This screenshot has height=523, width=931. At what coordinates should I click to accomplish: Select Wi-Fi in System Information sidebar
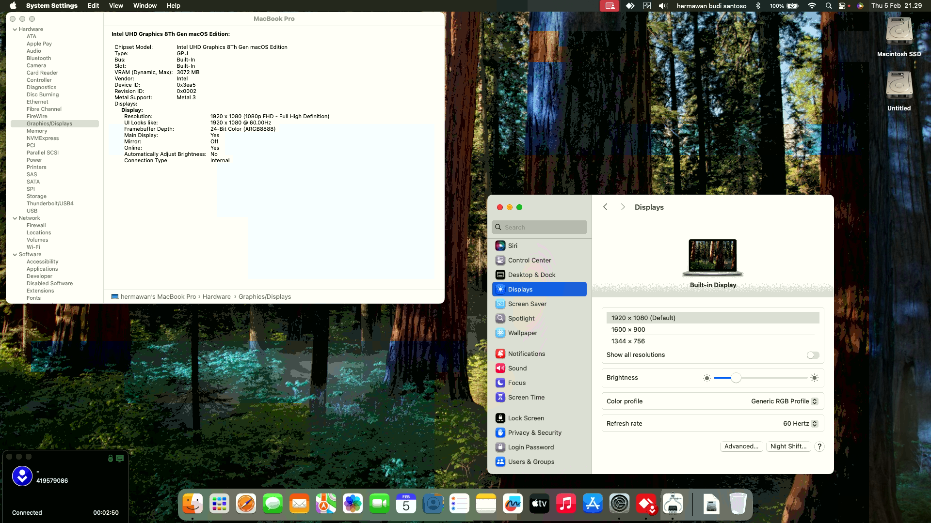[x=33, y=247]
